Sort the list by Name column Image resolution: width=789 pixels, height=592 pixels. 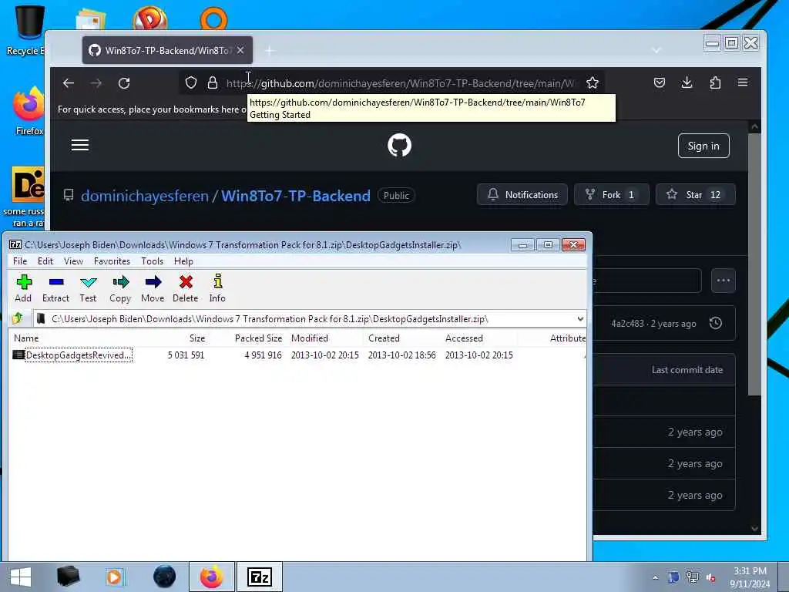click(x=26, y=338)
